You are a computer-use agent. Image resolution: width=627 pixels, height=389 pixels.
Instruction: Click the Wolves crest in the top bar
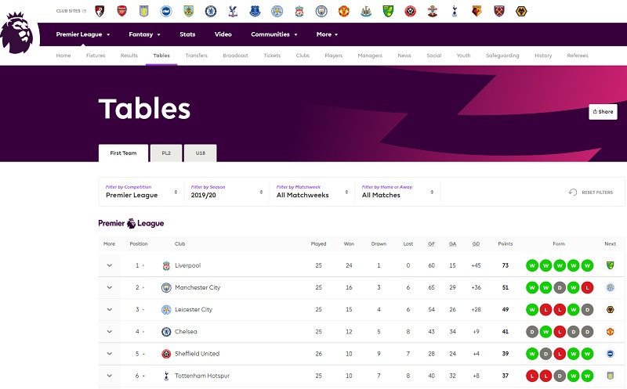(x=521, y=11)
